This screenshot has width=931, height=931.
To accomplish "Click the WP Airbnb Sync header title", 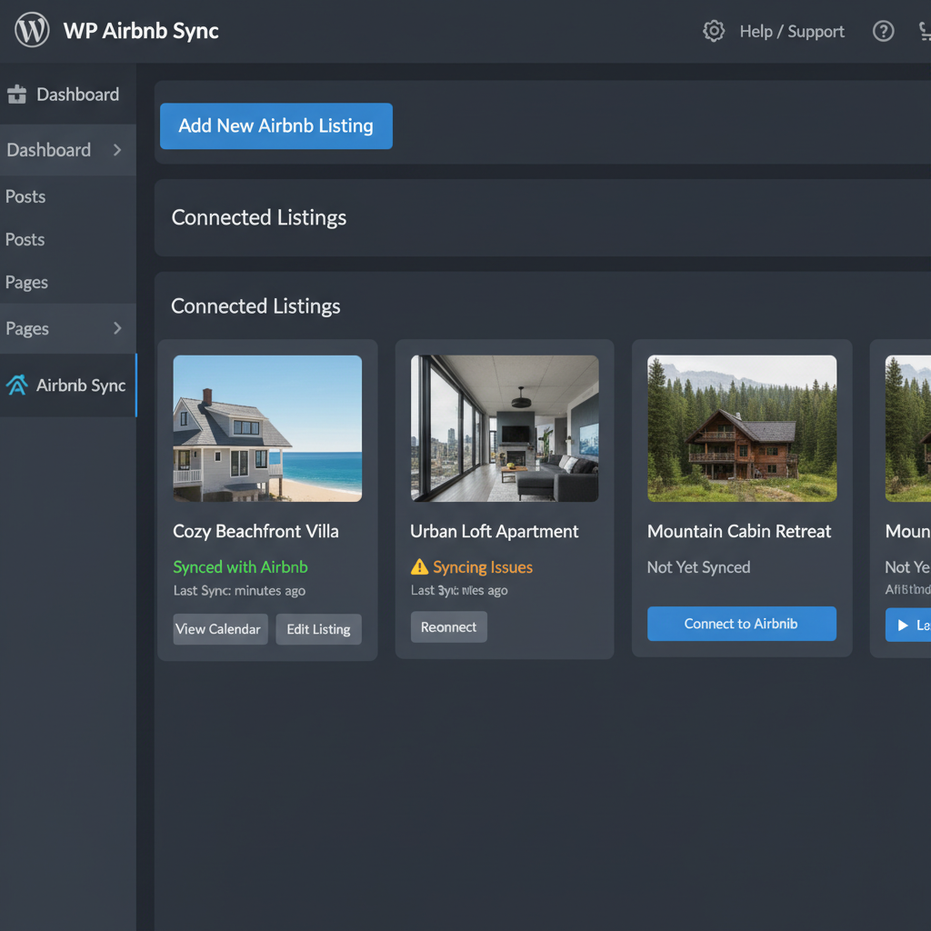I will tap(141, 31).
